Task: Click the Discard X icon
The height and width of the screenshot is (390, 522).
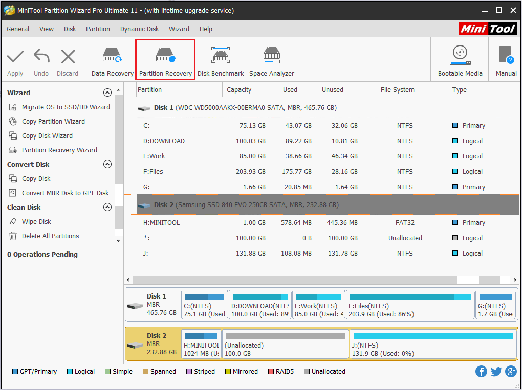Action: [x=68, y=57]
